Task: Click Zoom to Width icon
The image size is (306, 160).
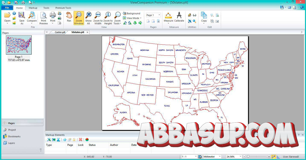Action: (x=98, y=18)
